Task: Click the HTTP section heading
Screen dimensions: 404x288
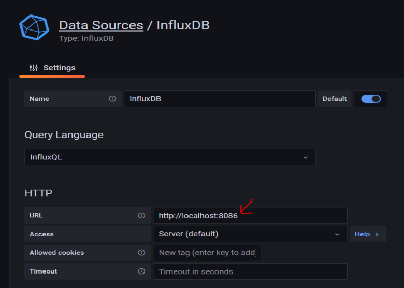Action: 38,193
